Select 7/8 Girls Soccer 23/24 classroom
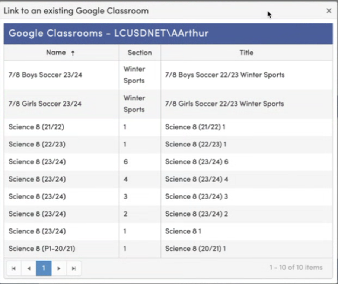This screenshot has width=338, height=284. tap(45, 104)
